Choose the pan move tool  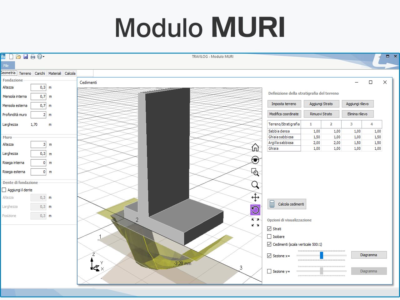click(x=255, y=197)
